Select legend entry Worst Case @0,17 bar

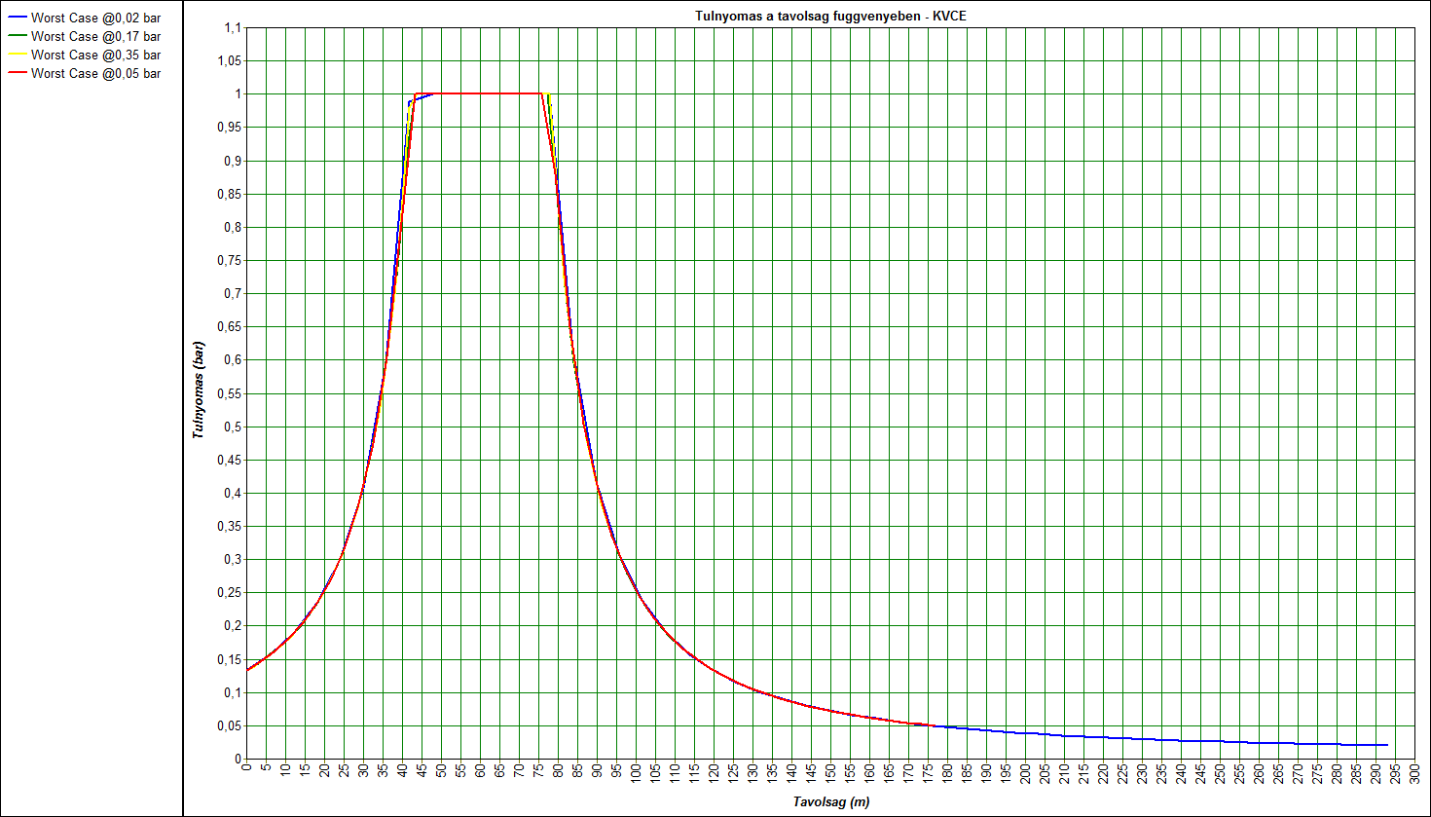[85, 36]
